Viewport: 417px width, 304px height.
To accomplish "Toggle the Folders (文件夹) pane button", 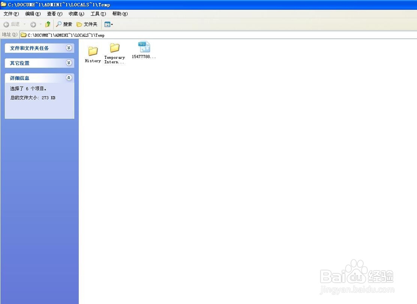I will click(87, 25).
